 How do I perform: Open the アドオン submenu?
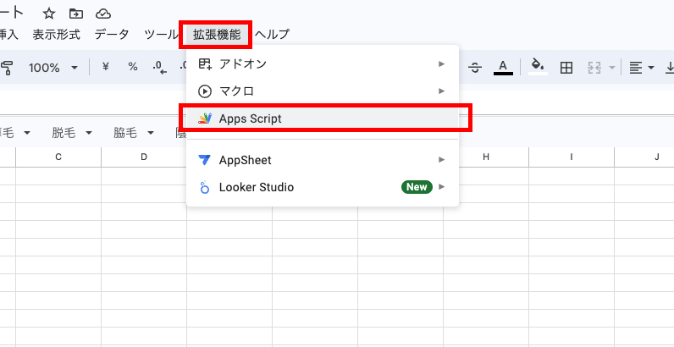(323, 64)
